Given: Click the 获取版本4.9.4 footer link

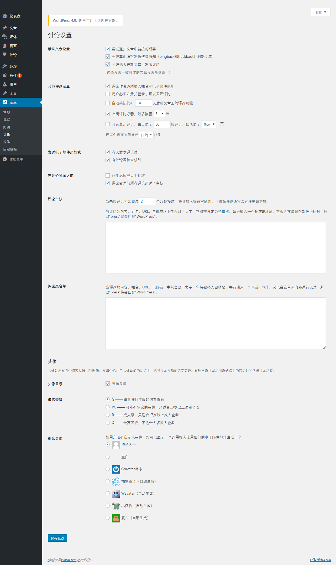Looking at the screenshot, I should (x=320, y=560).
